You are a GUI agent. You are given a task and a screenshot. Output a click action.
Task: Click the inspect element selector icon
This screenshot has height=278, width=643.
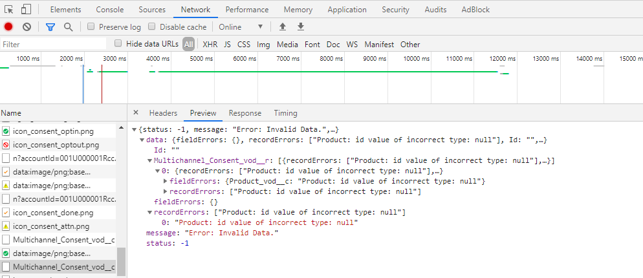pyautogui.click(x=9, y=10)
